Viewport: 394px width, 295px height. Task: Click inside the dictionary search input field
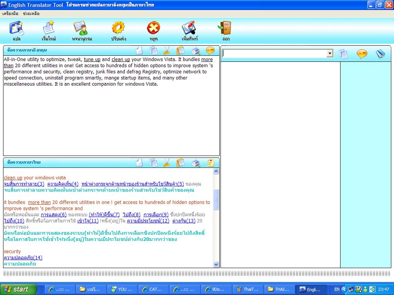pyautogui.click(x=275, y=53)
